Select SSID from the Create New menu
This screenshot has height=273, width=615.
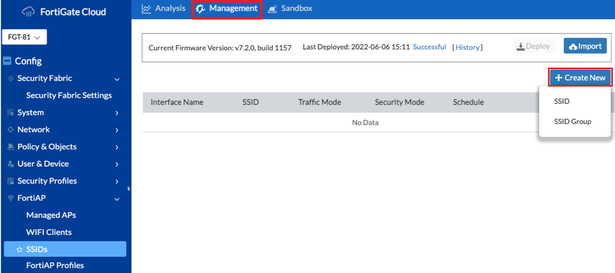pyautogui.click(x=562, y=101)
